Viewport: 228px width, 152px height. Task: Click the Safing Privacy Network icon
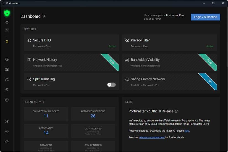click(x=127, y=79)
